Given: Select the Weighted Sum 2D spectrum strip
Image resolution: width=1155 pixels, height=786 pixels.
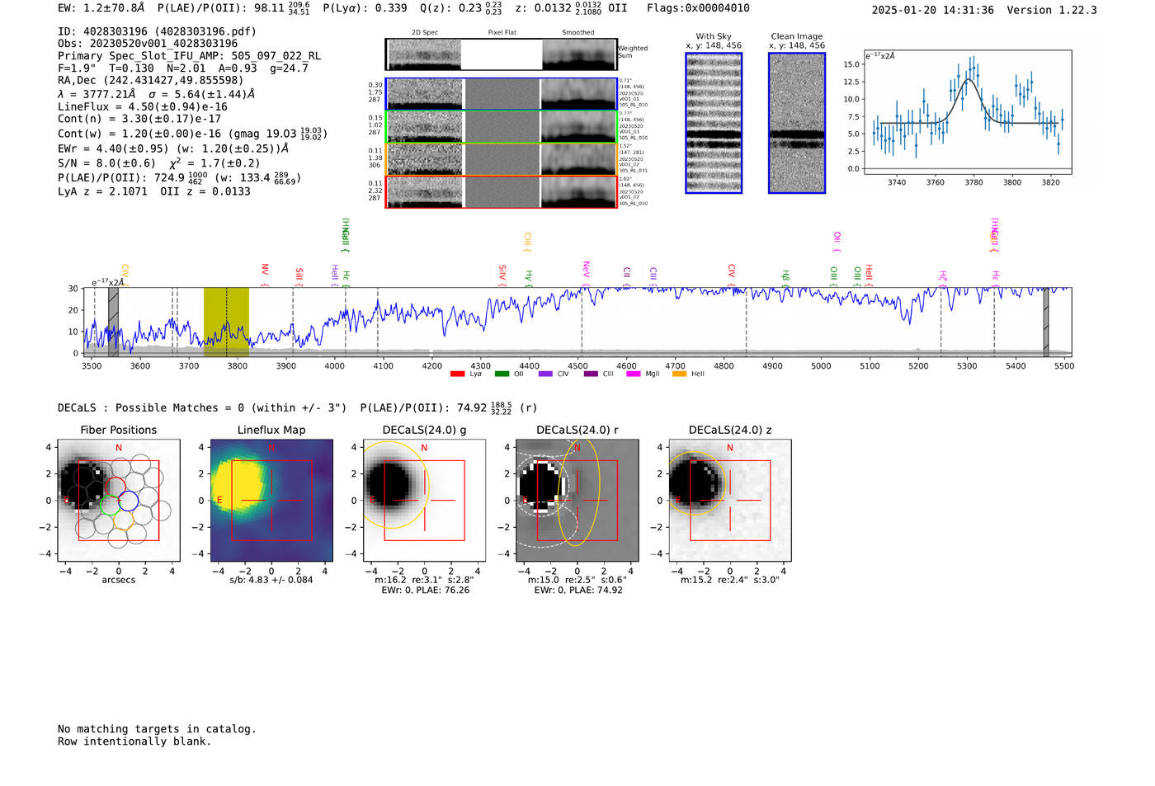Looking at the screenshot, I should click(x=501, y=54).
